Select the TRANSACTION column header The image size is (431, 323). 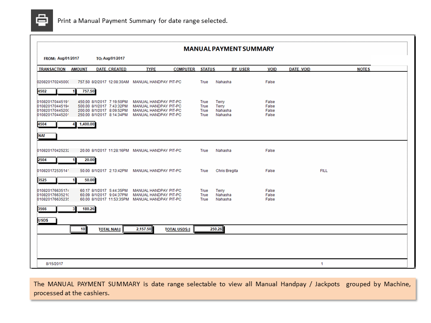click(x=52, y=69)
